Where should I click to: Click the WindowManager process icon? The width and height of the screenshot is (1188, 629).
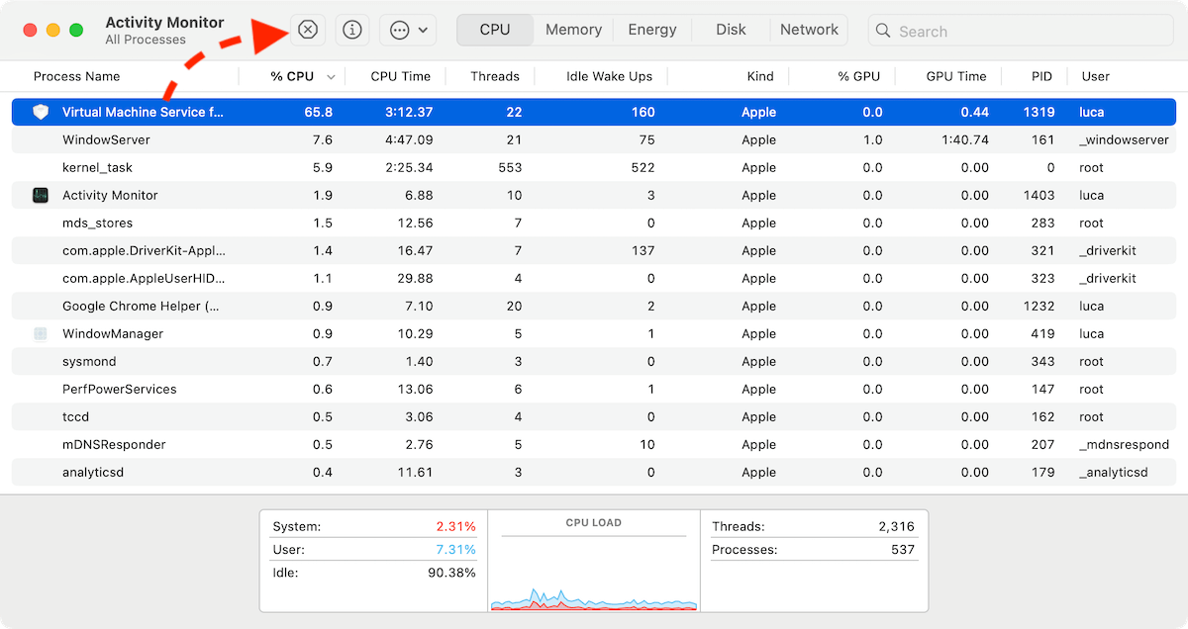(41, 333)
